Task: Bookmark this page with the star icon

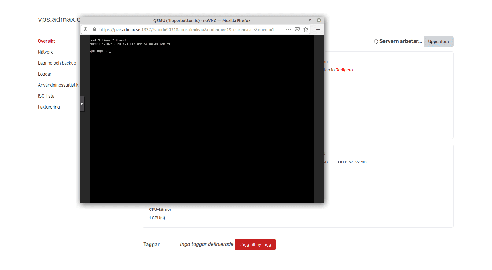Action: (306, 29)
